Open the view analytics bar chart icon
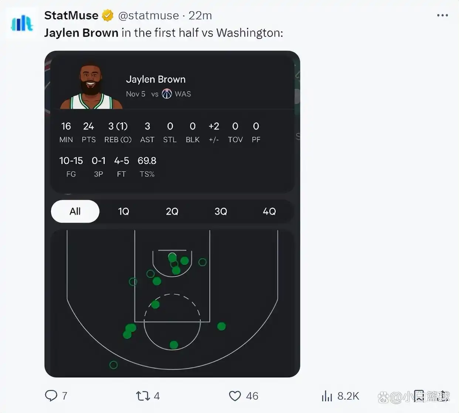 [x=327, y=396]
